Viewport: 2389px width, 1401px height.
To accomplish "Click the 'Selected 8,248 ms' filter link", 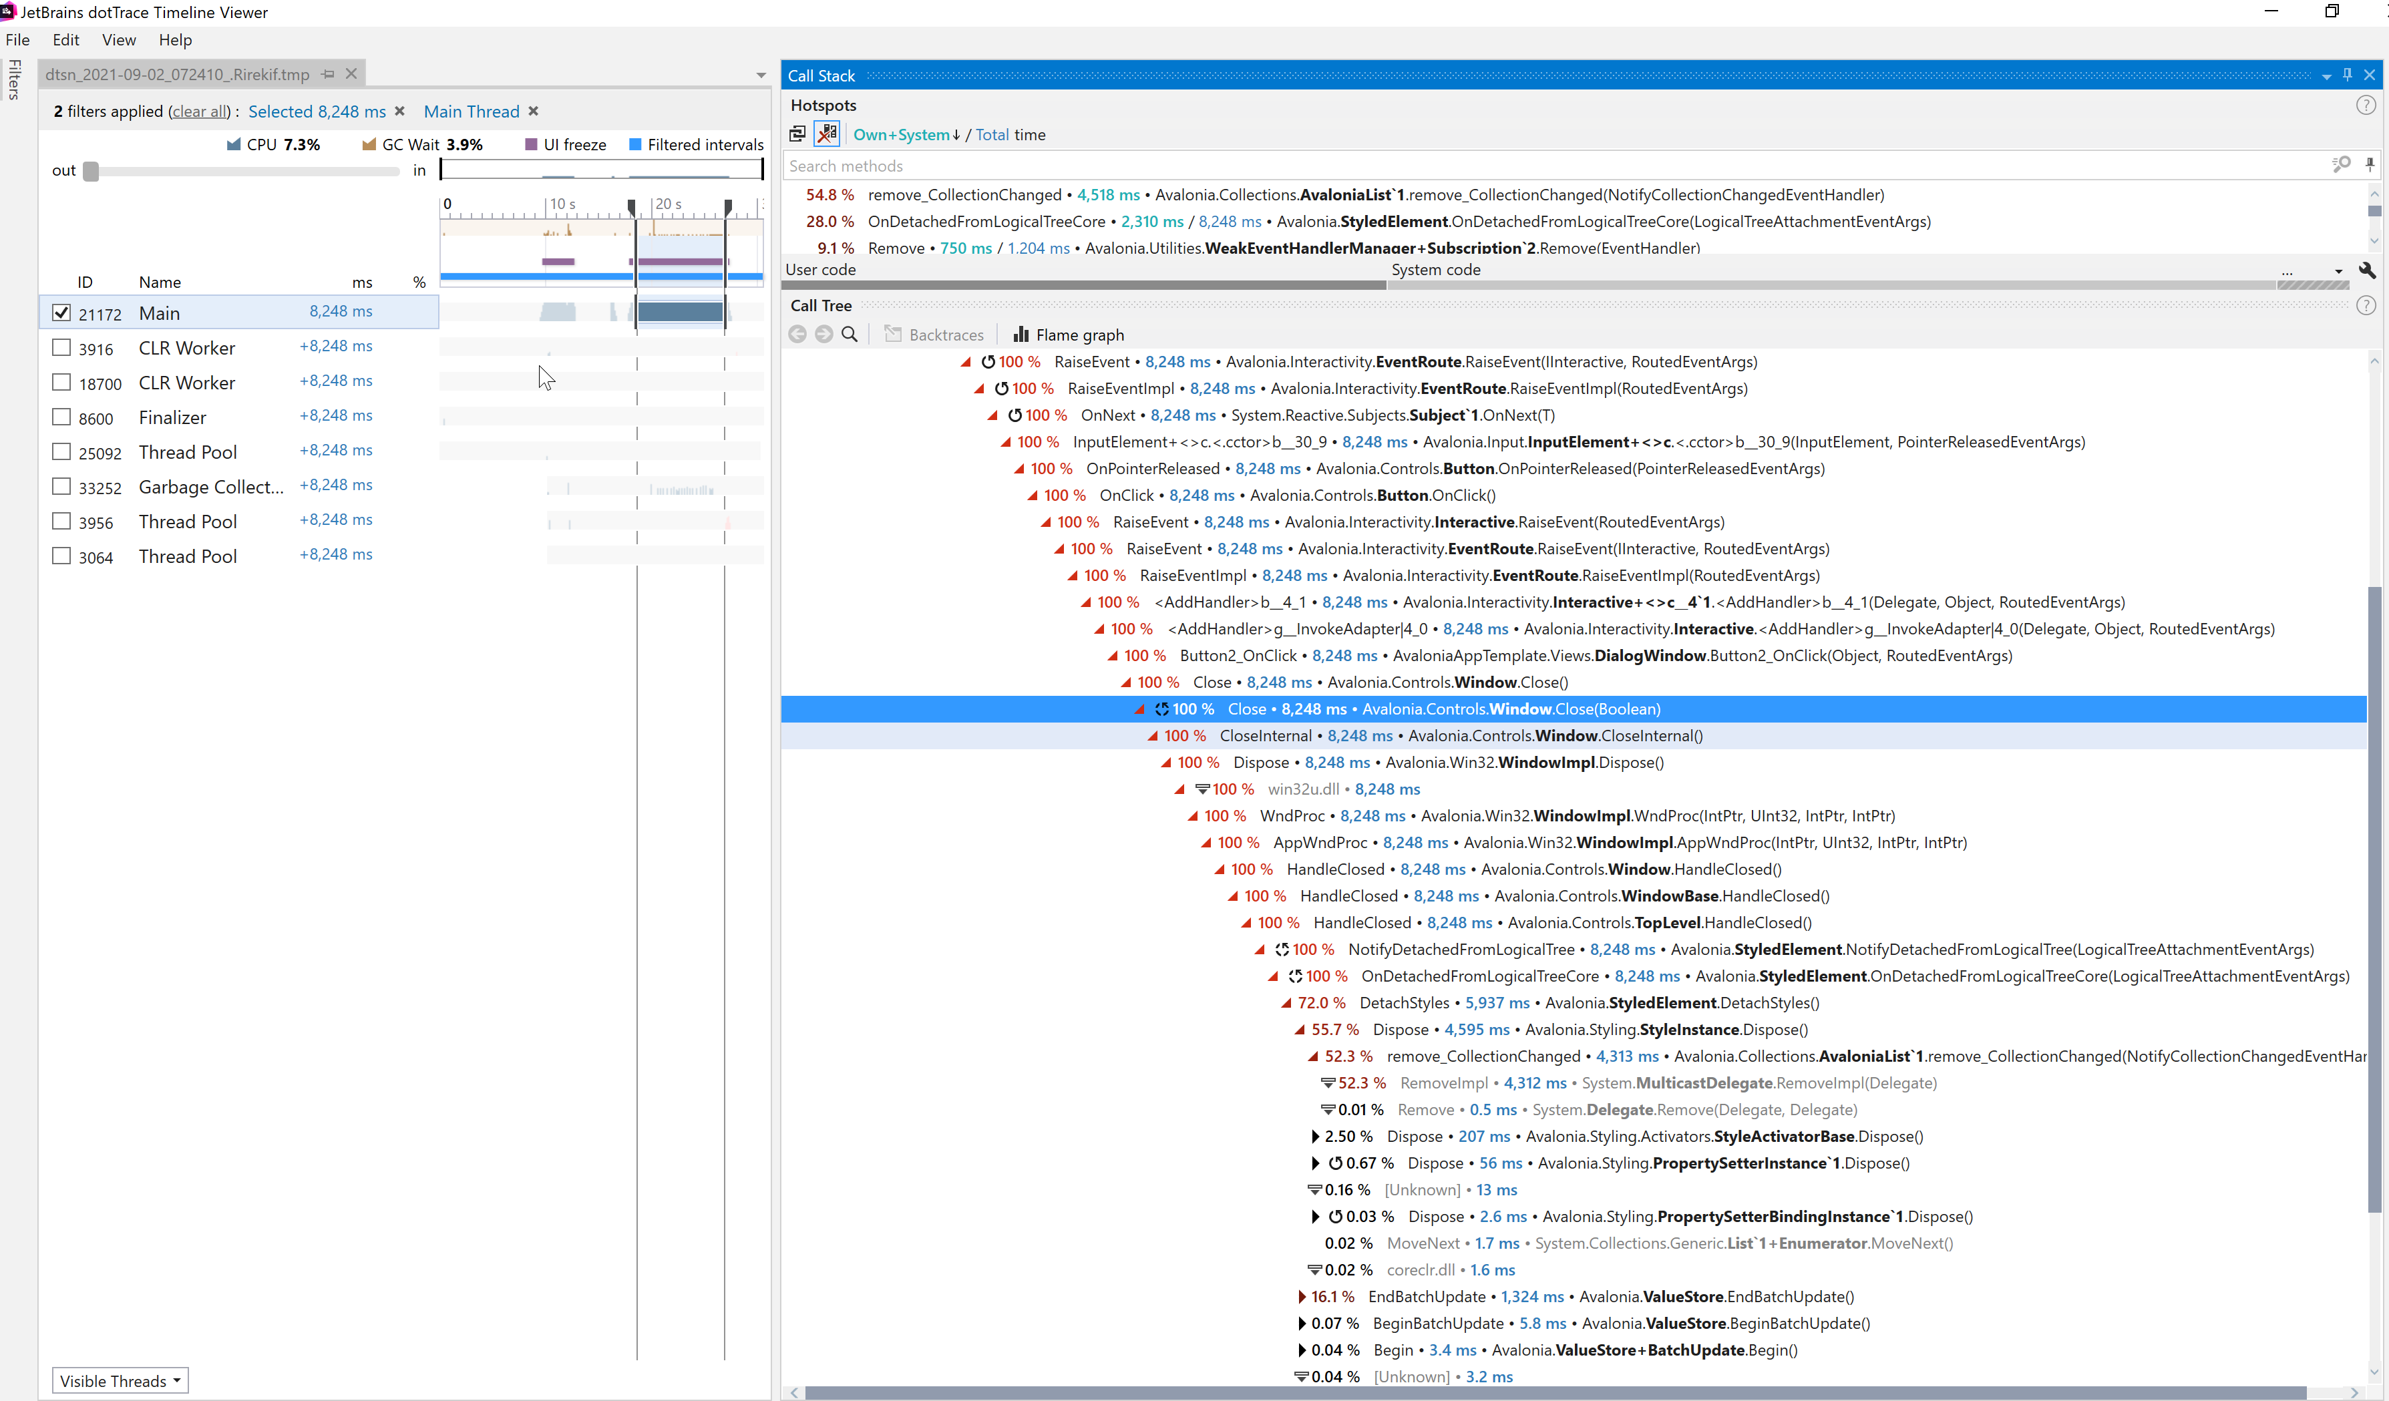I will [317, 111].
